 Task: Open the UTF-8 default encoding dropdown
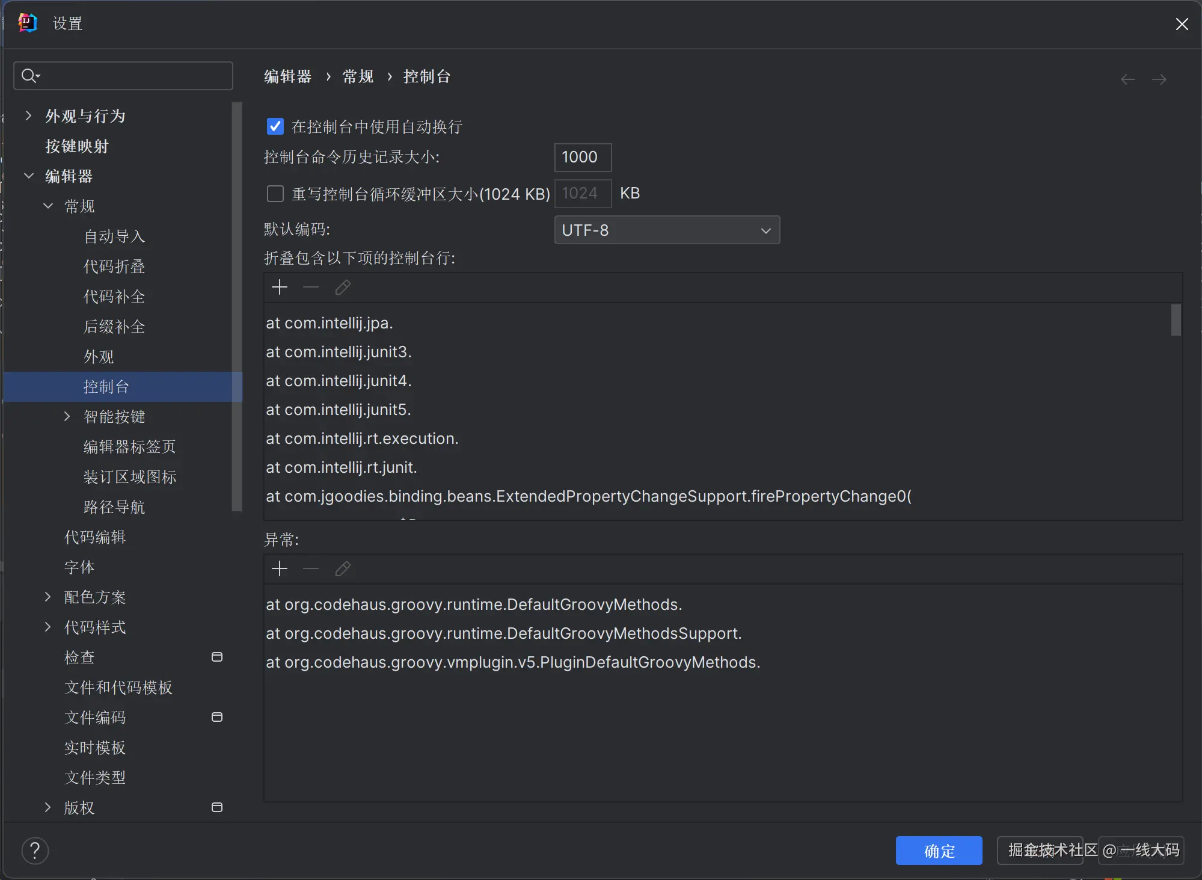[x=666, y=230]
